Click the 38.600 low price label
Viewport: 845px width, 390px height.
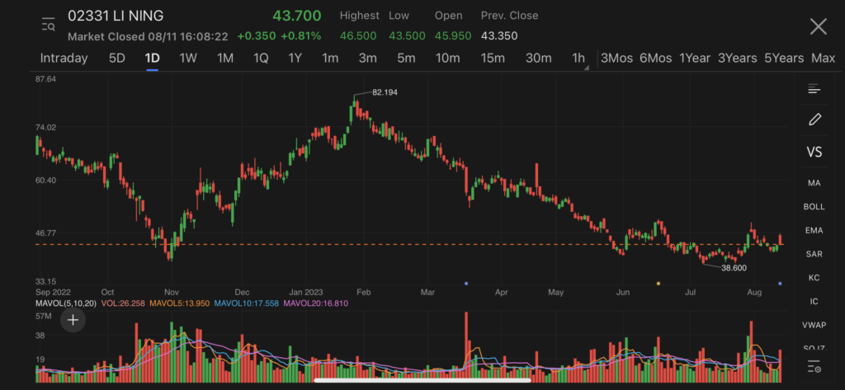point(734,268)
